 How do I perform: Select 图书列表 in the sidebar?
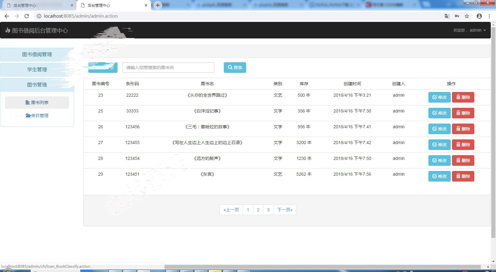tap(37, 103)
